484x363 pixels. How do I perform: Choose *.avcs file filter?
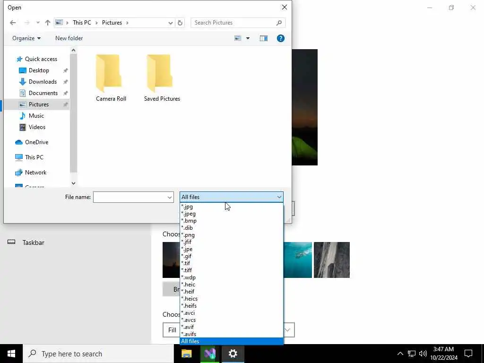[x=231, y=320]
